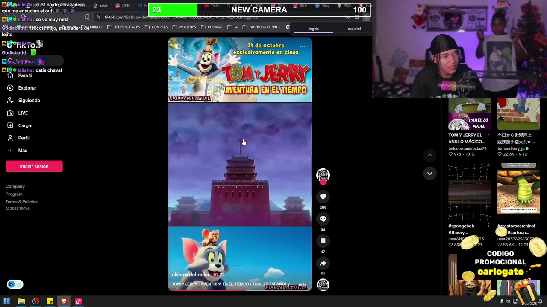Open Terms & Policies link
547x307 pixels.
click(21, 202)
